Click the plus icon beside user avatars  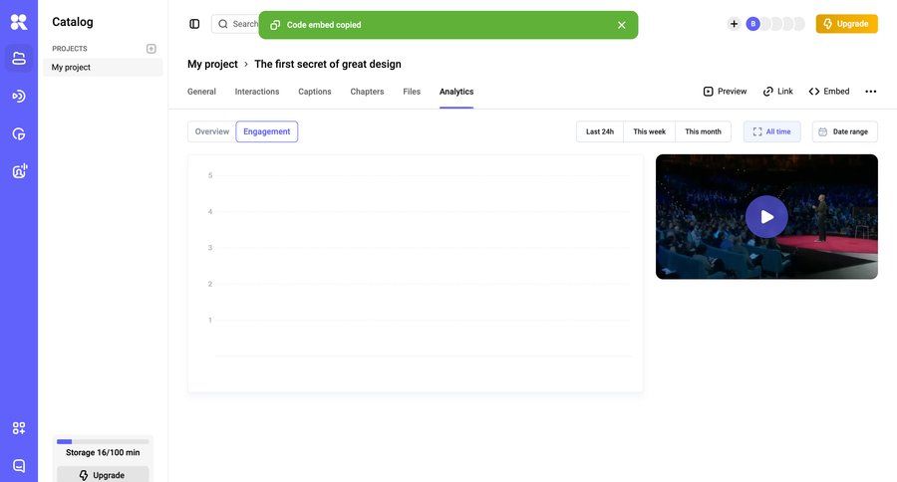[x=735, y=24]
